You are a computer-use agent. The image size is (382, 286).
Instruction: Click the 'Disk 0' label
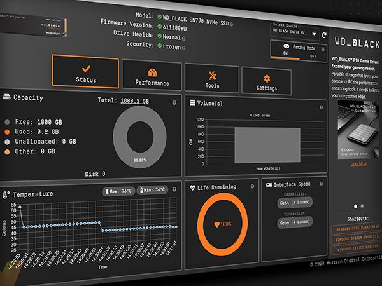point(95,174)
